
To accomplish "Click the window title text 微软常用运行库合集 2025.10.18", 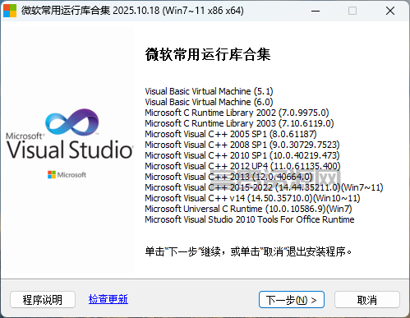I will tap(90, 11).
